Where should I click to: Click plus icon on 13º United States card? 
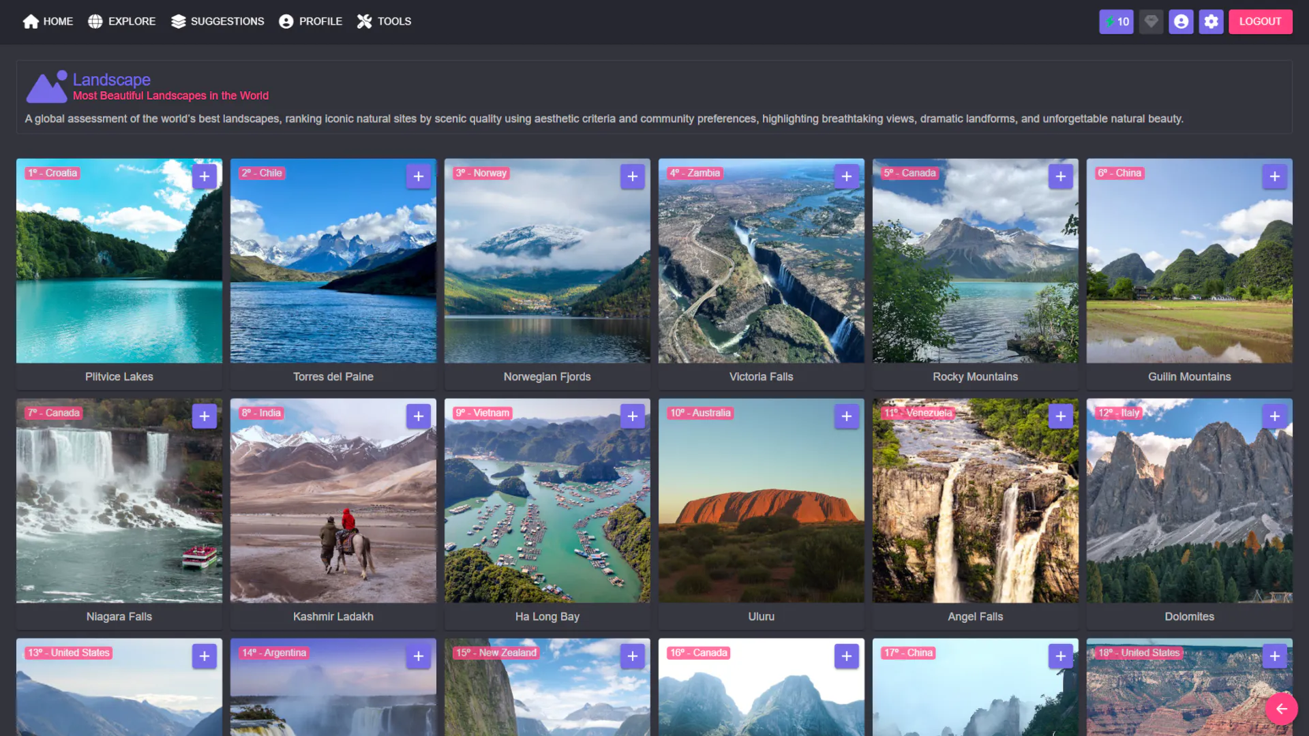[x=205, y=656]
